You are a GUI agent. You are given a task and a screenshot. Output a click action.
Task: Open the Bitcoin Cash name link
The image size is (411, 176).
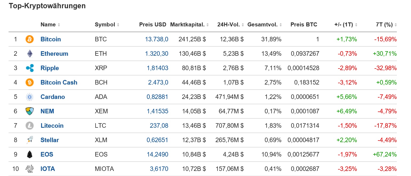coord(59,83)
